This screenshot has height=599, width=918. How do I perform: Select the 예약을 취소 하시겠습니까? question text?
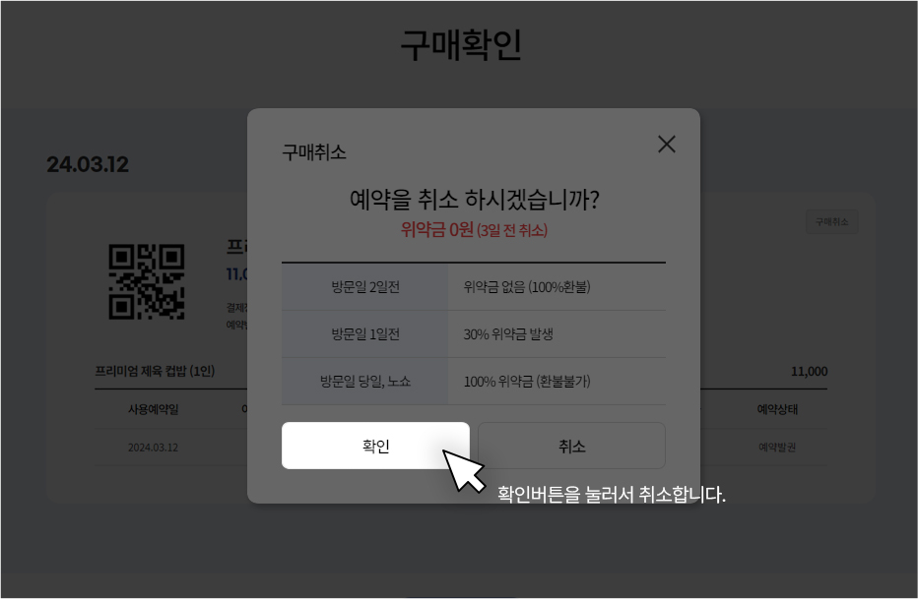click(474, 196)
